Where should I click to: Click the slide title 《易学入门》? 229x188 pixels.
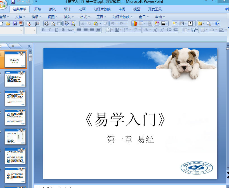[x=125, y=119]
